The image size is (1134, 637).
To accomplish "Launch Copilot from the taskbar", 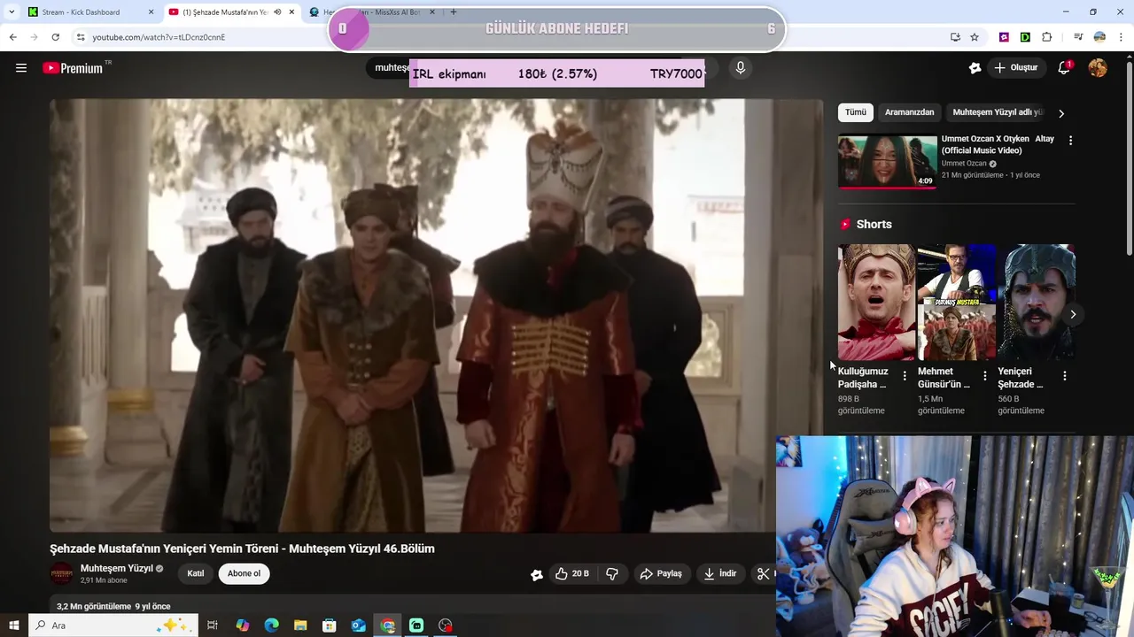I will 243,625.
